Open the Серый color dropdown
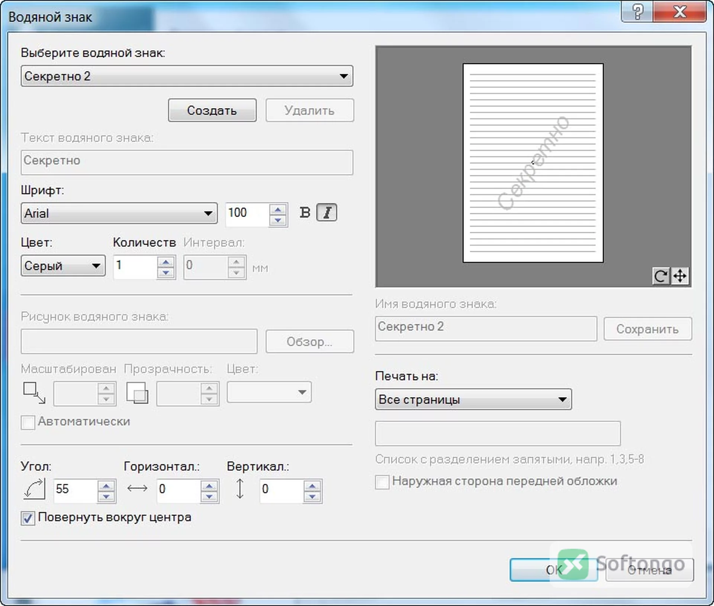The width and height of the screenshot is (714, 606). (x=63, y=266)
